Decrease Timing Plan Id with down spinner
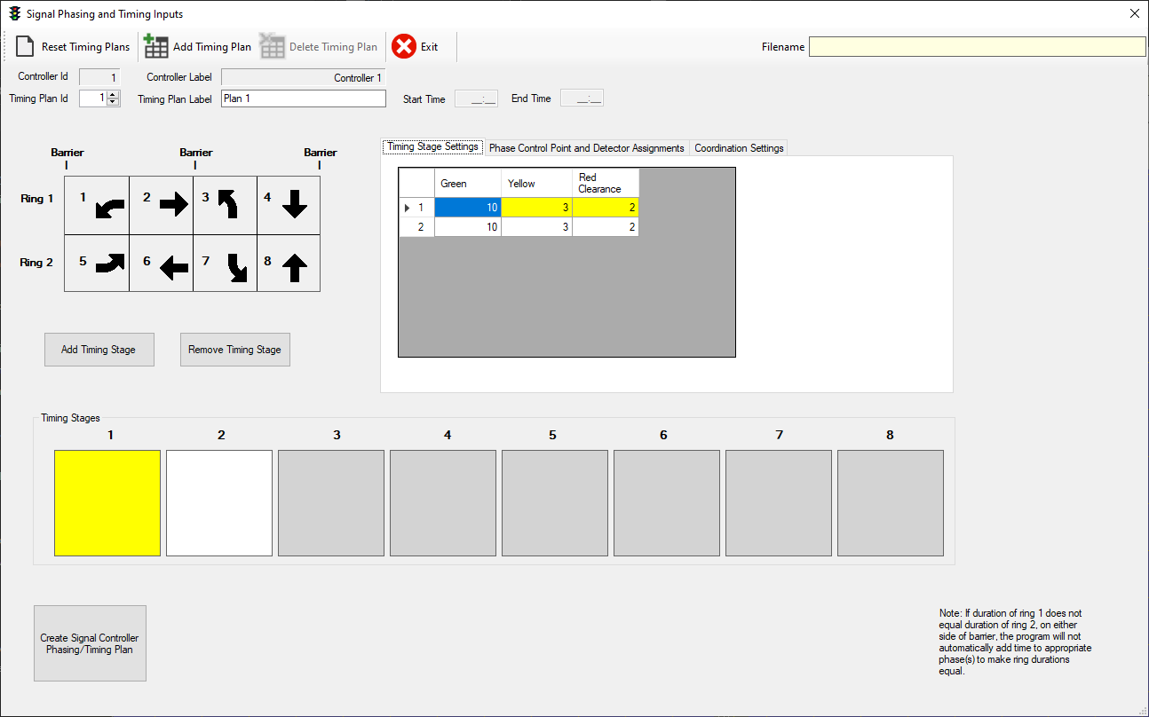1149x717 pixels. coord(113,102)
